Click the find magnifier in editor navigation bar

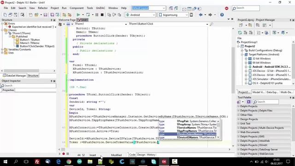tap(212, 24)
